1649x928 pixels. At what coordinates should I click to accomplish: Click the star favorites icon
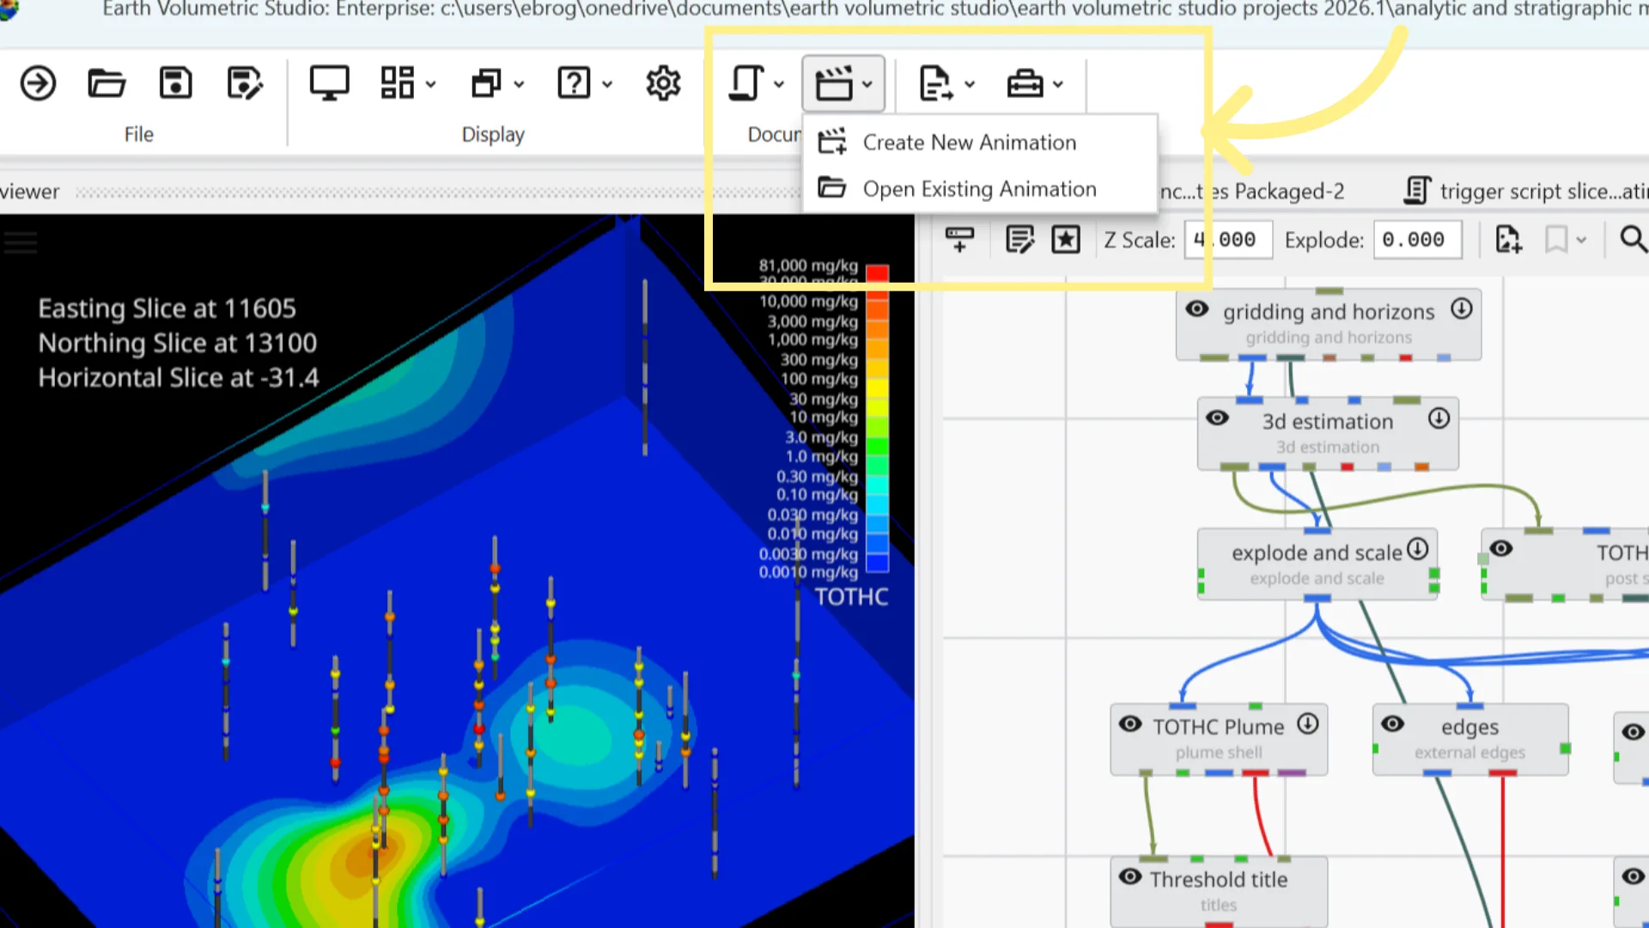[x=1066, y=239]
